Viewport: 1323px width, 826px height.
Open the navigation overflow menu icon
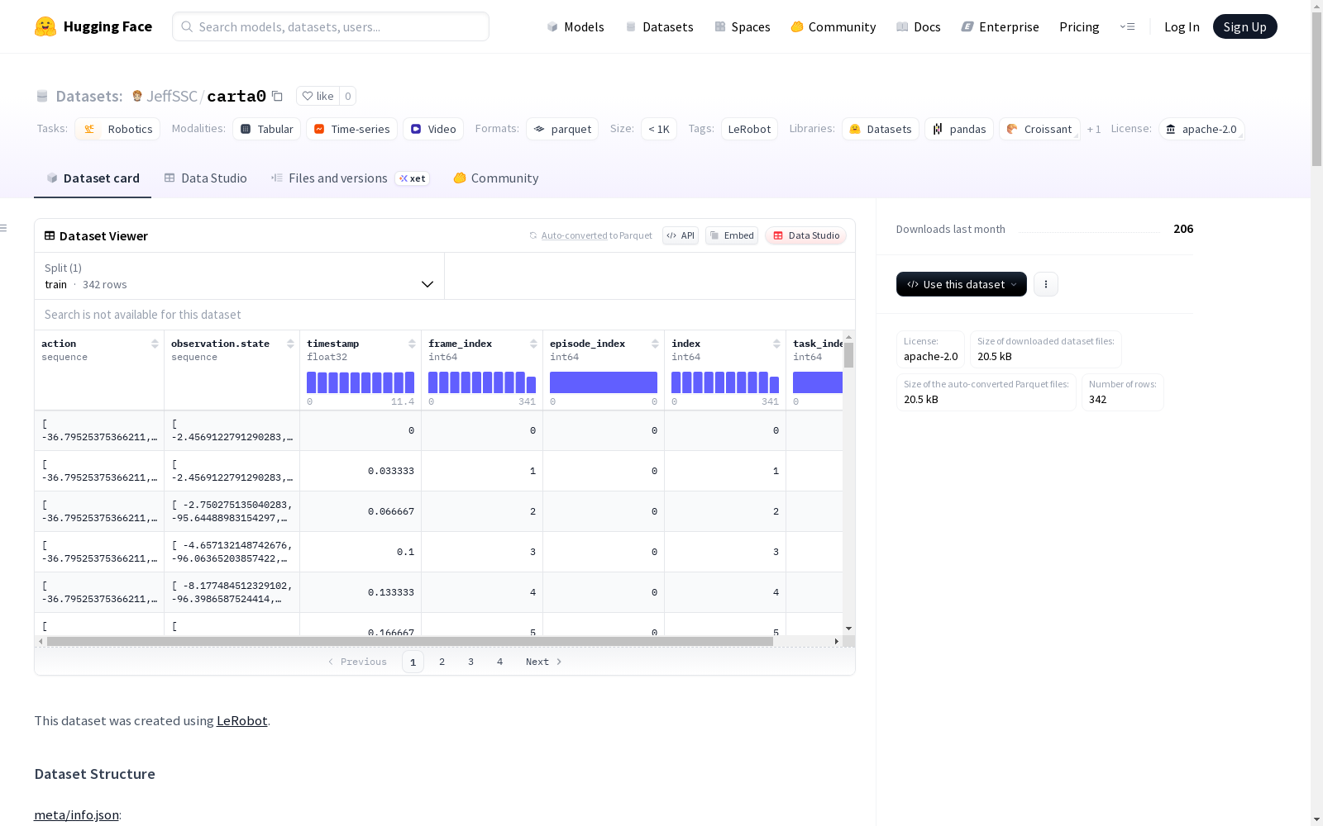(1127, 26)
